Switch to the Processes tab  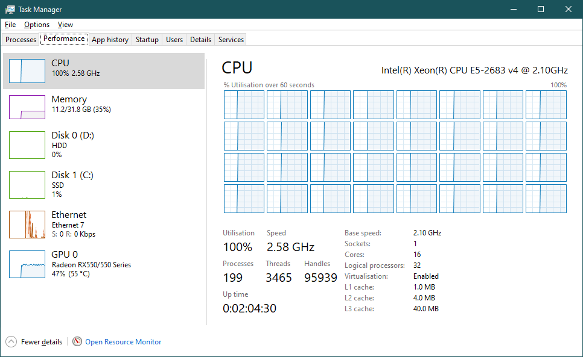click(21, 40)
